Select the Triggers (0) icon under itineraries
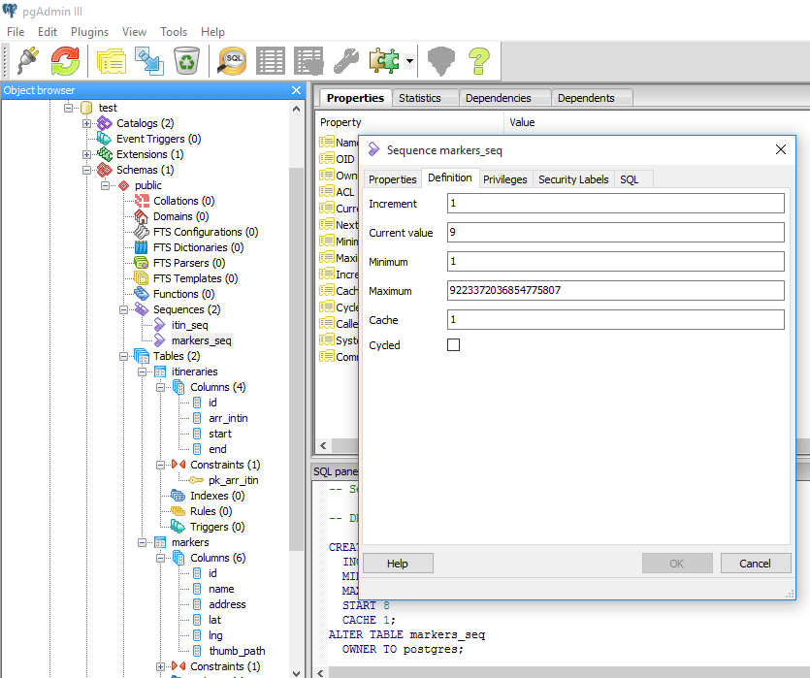 pos(178,527)
